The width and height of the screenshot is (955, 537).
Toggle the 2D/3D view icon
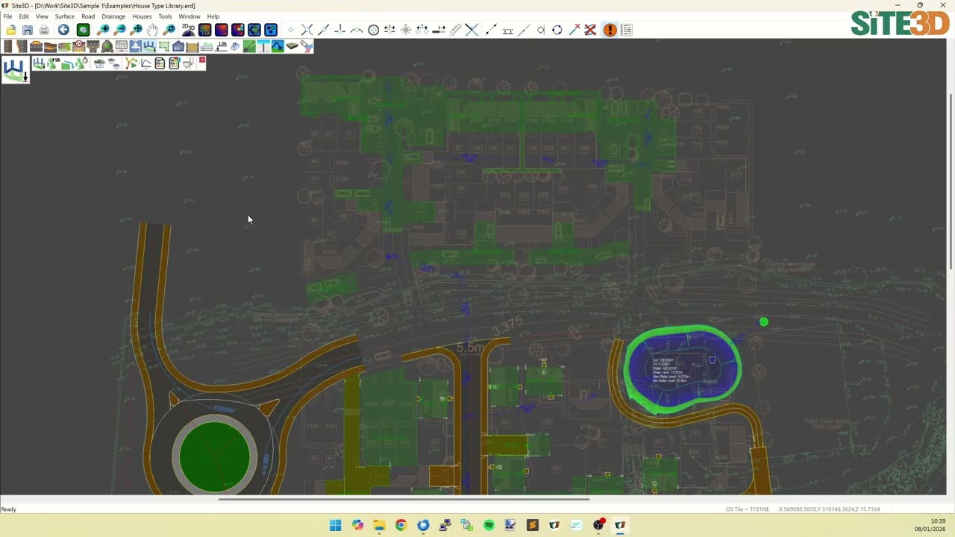tap(188, 30)
